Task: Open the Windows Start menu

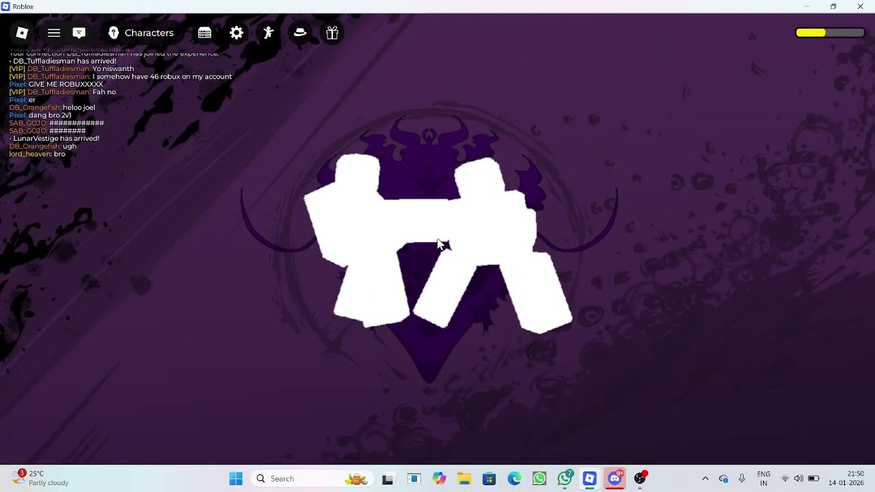Action: 236,478
